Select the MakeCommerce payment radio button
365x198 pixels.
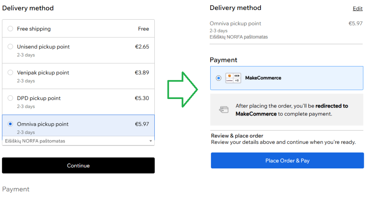[x=219, y=78]
